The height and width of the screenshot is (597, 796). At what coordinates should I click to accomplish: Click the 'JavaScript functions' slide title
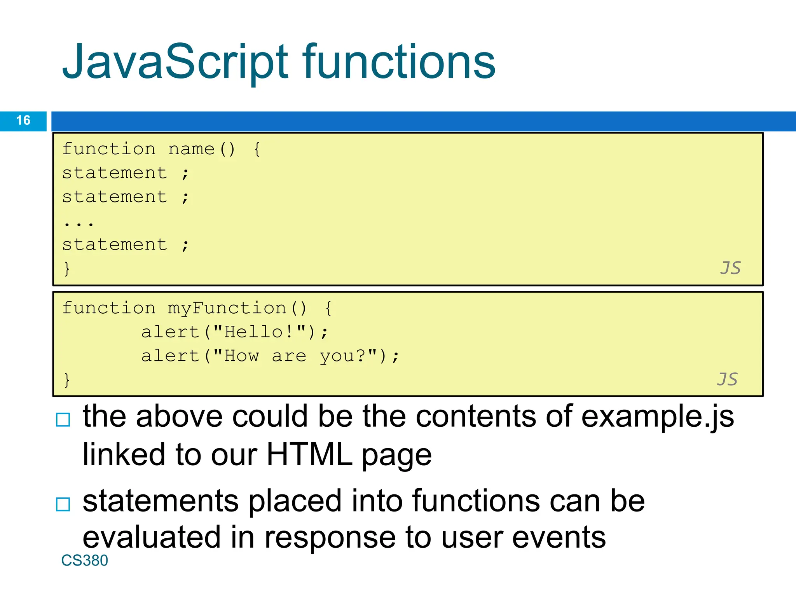(279, 62)
